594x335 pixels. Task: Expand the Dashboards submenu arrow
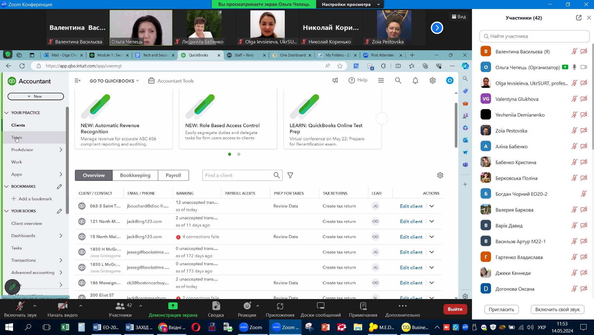tap(61, 236)
